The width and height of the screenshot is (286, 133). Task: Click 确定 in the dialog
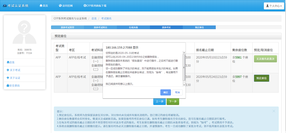point(166,92)
